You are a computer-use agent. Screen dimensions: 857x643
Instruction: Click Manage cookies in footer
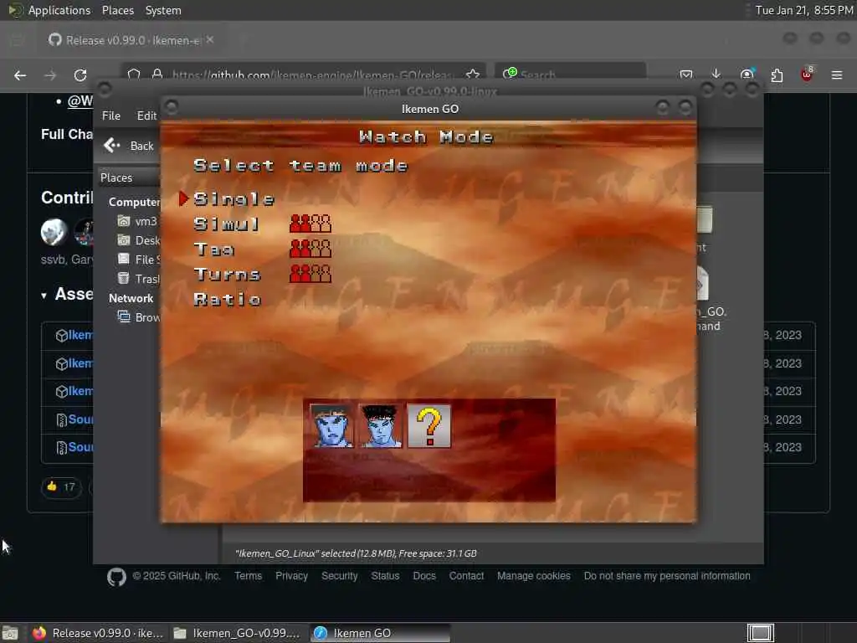coord(533,576)
